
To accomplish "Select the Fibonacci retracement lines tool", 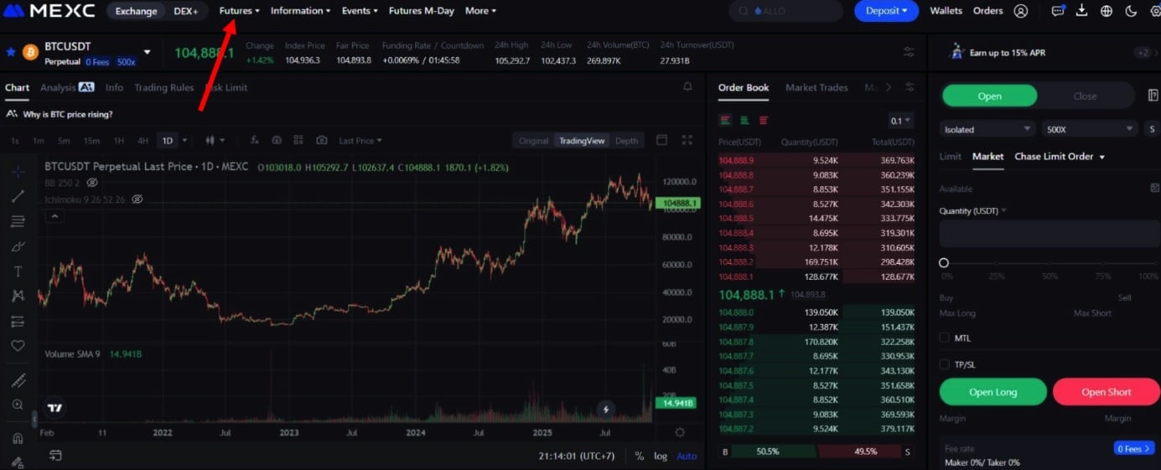I will coord(18,221).
